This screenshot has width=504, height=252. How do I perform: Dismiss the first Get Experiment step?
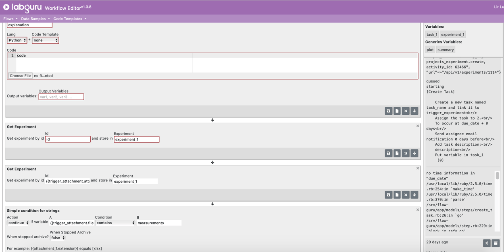(x=418, y=125)
